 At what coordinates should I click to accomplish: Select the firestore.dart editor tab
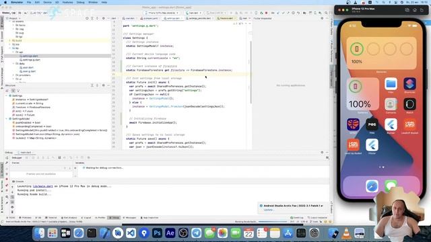[x=226, y=18]
